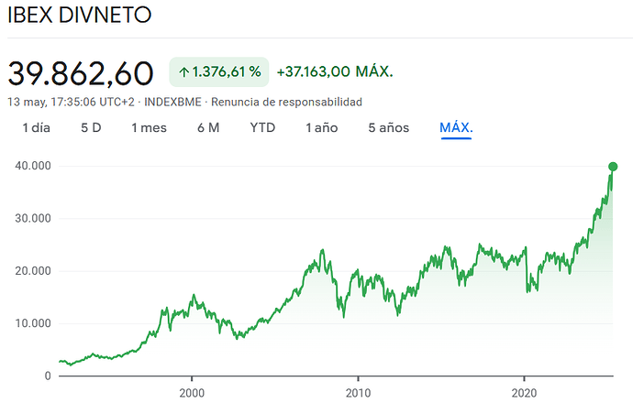Select the MÁX. range tab
This screenshot has width=633, height=403.
[x=456, y=127]
